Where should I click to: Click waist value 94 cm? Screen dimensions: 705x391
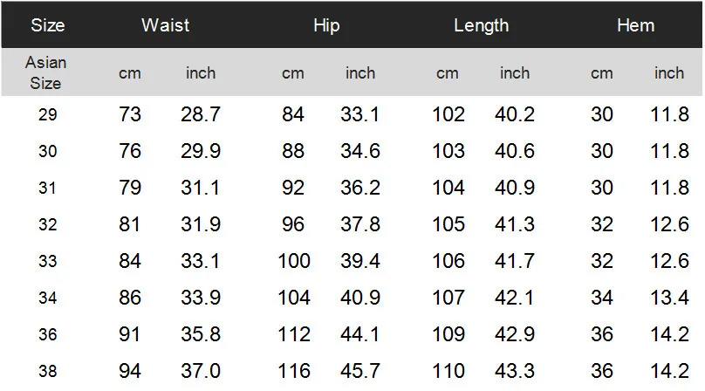coord(130,372)
